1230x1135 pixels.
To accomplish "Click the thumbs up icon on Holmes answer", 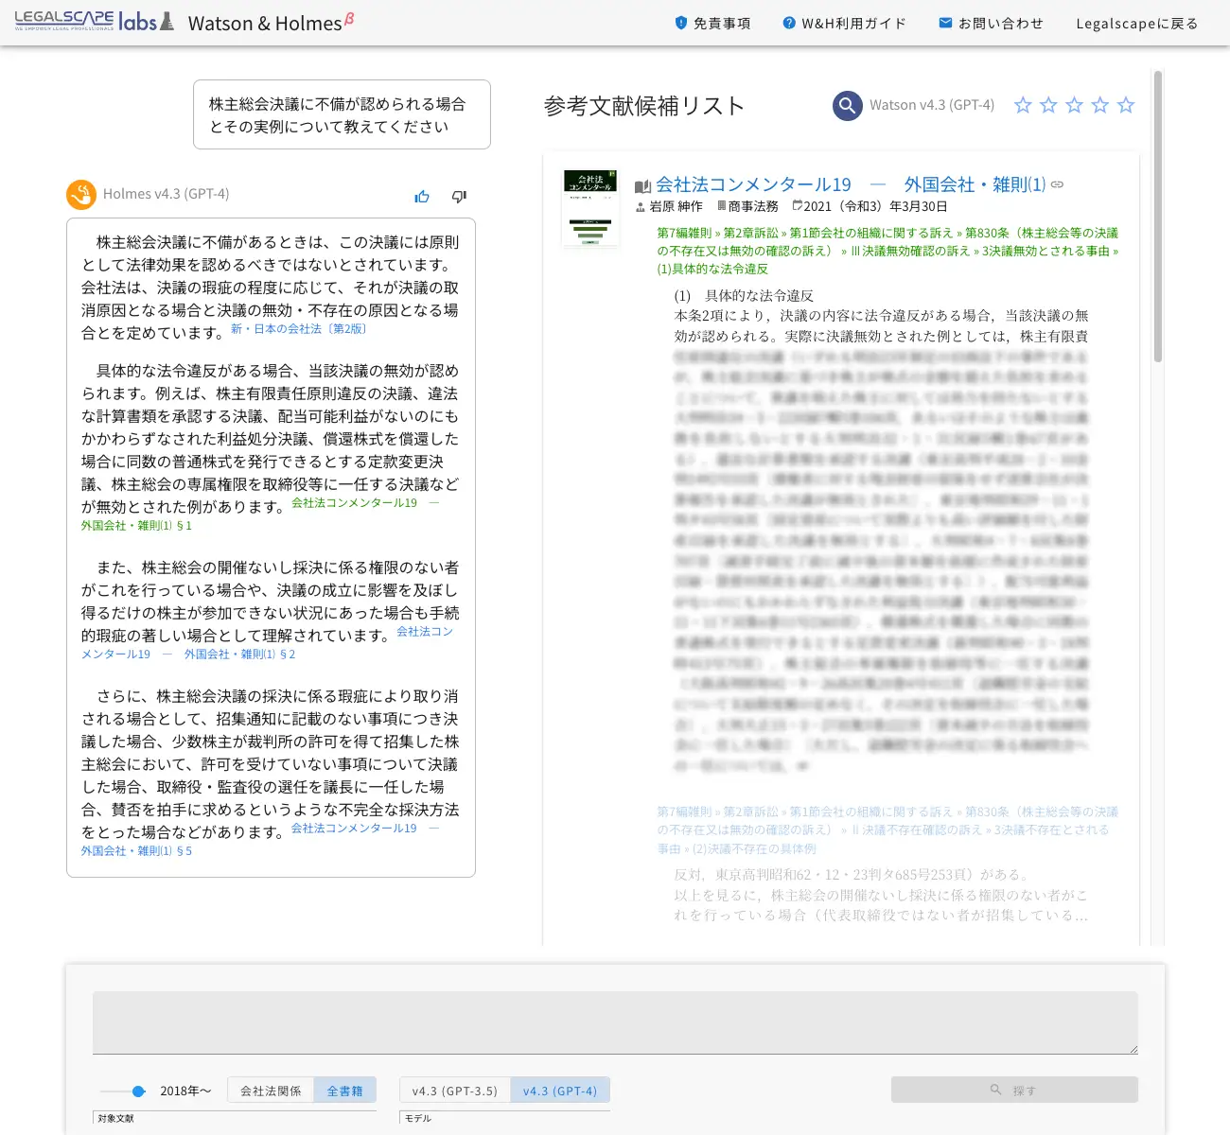I will 422,197.
